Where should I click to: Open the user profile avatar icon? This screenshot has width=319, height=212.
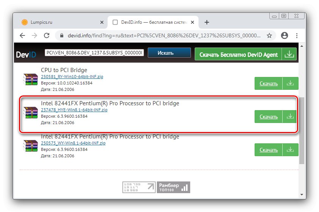coord(285,35)
